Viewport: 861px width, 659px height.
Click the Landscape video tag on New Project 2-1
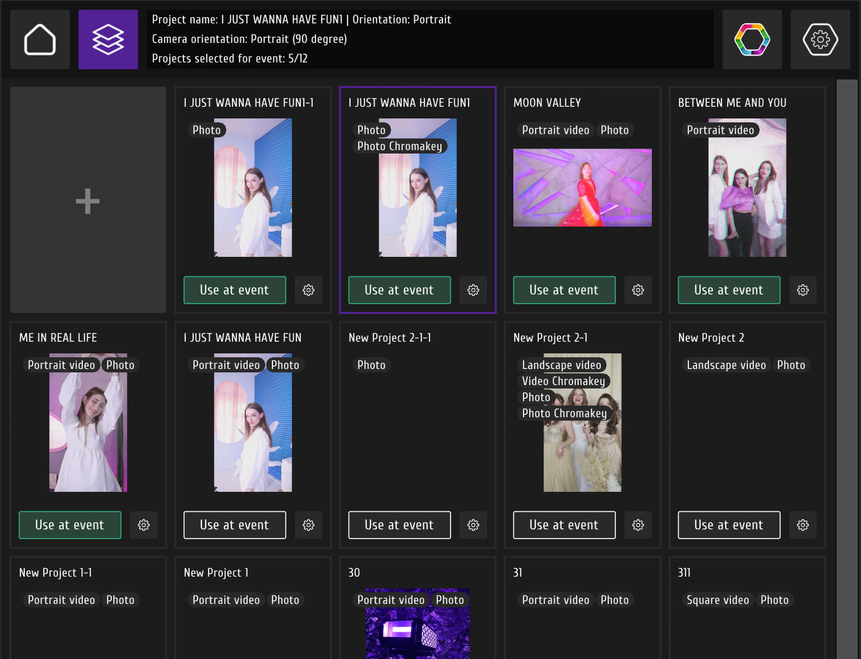562,365
